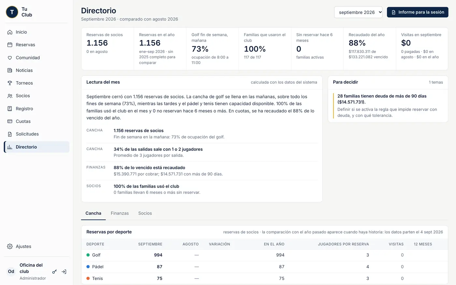
Task: Switch to the Socios tab
Action: tap(145, 213)
